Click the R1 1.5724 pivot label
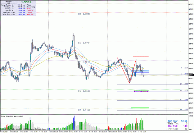 (x=84, y=43)
